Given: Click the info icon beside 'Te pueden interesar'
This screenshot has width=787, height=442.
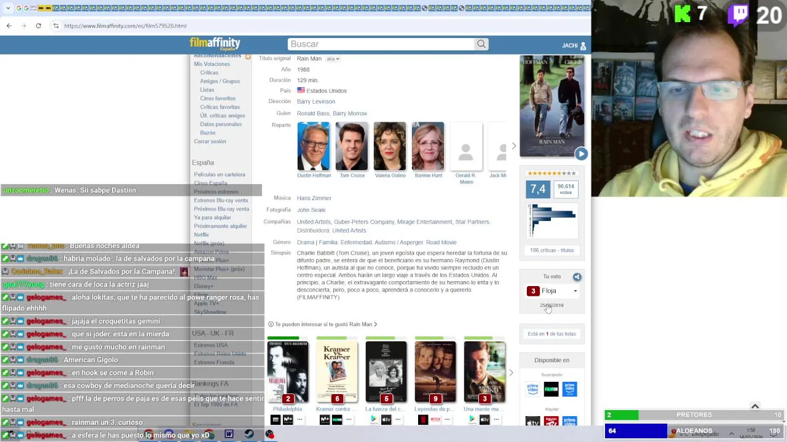Looking at the screenshot, I should tap(271, 324).
